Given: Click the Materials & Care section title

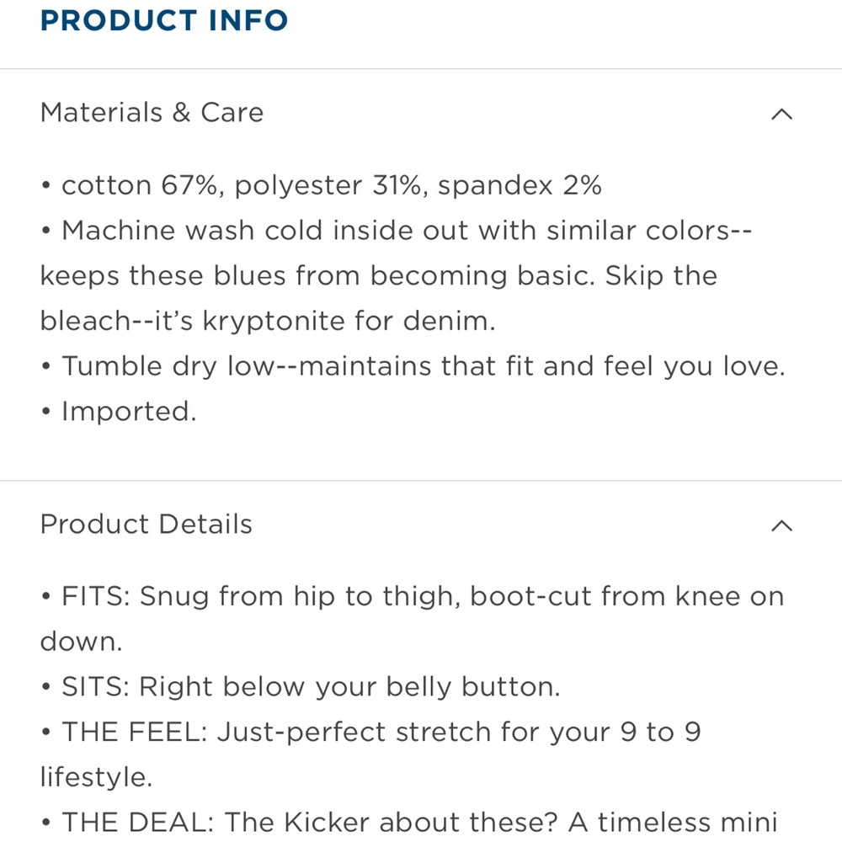Looking at the screenshot, I should [x=152, y=113].
